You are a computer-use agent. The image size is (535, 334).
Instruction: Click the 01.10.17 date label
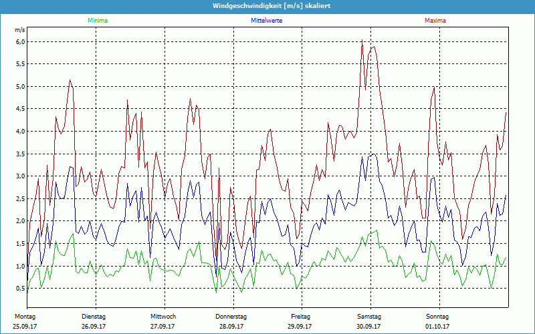tap(437, 327)
